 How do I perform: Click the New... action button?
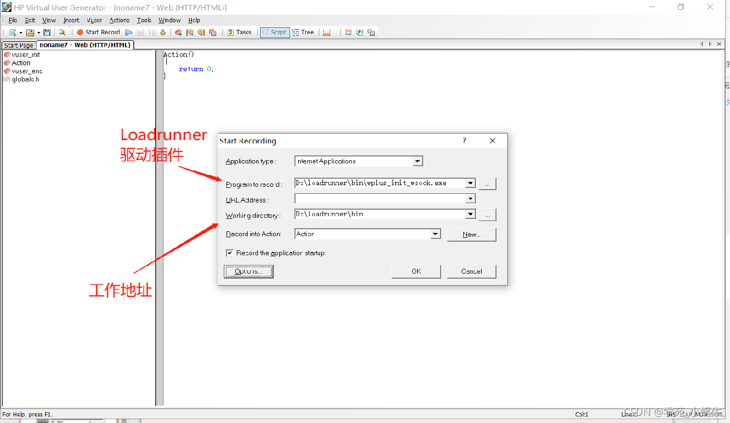[471, 235]
